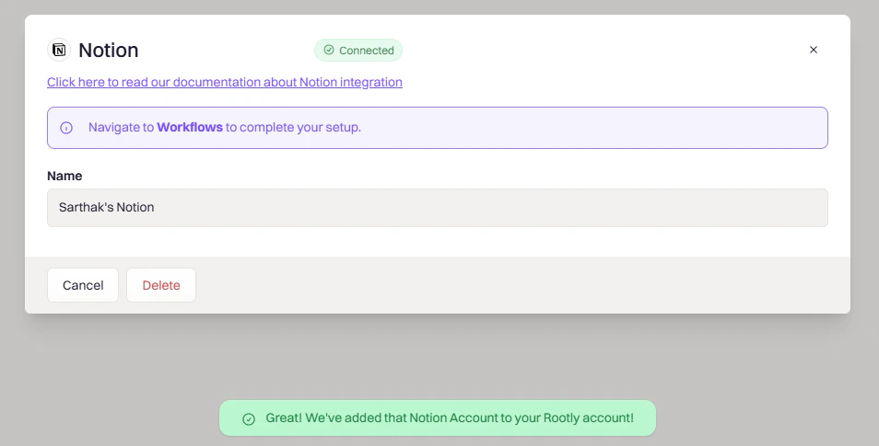Open Notion integration documentation link
Viewport: 879px width, 446px height.
pyautogui.click(x=225, y=82)
